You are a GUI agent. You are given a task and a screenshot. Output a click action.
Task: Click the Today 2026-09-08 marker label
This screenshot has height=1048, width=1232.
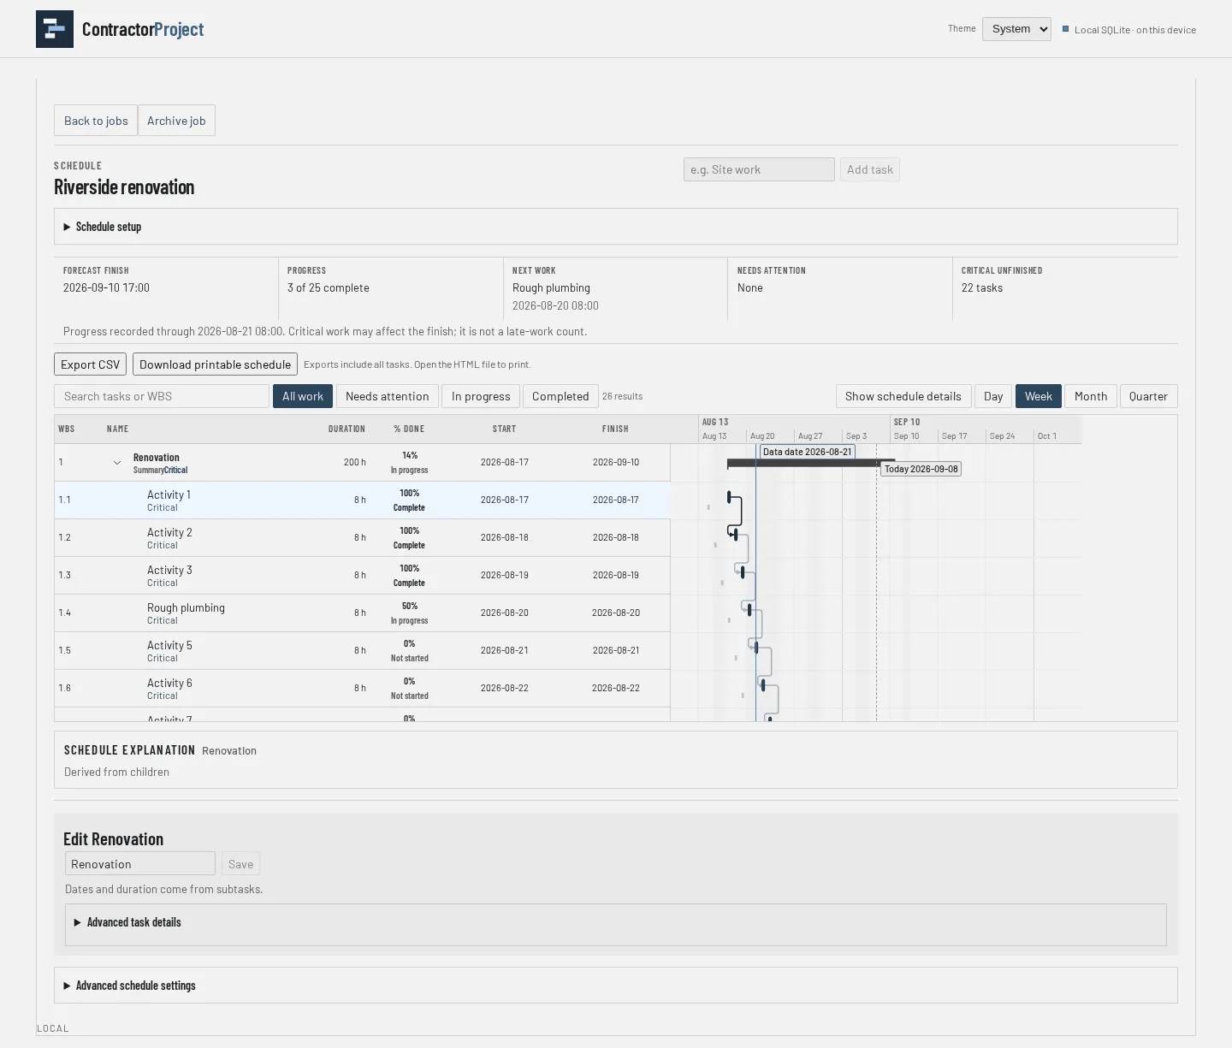click(921, 469)
